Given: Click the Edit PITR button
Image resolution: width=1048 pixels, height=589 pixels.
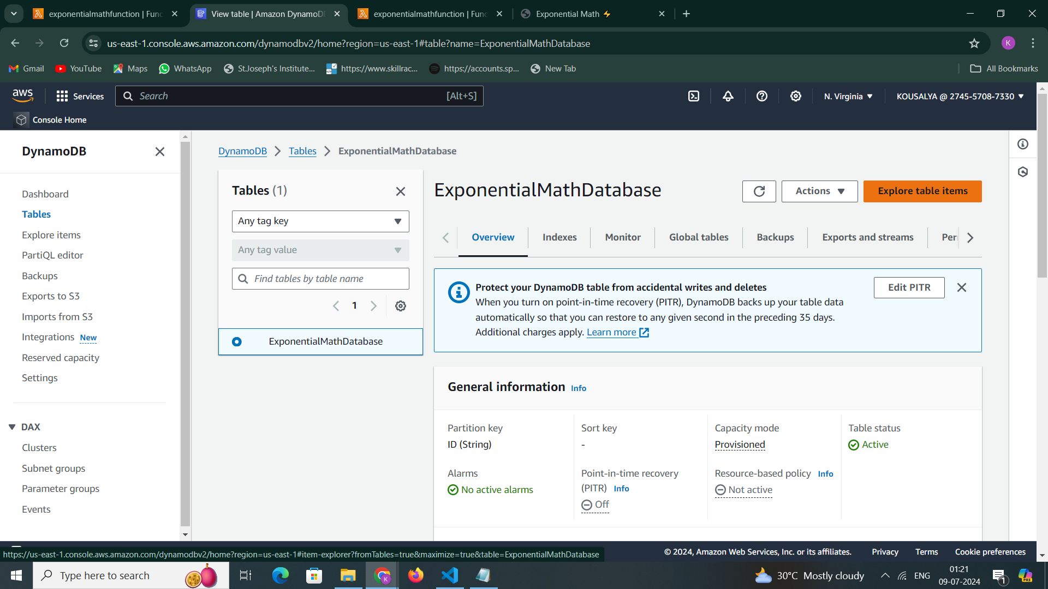Looking at the screenshot, I should tap(909, 287).
